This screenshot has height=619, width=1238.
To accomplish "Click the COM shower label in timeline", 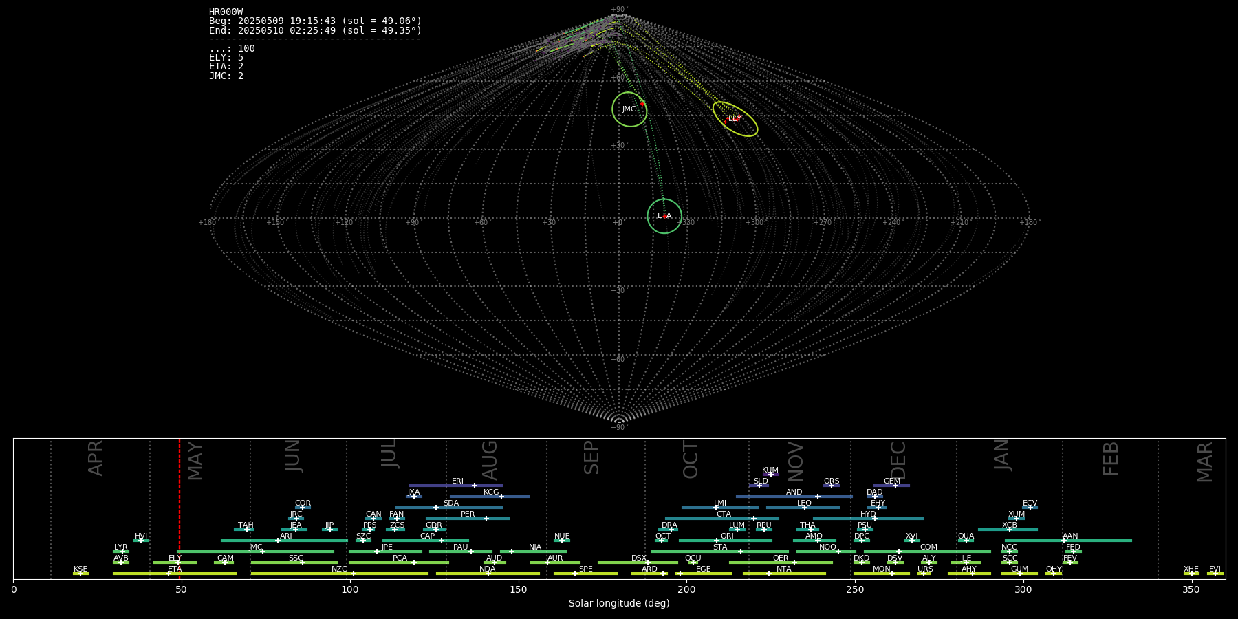I will 929,547.
